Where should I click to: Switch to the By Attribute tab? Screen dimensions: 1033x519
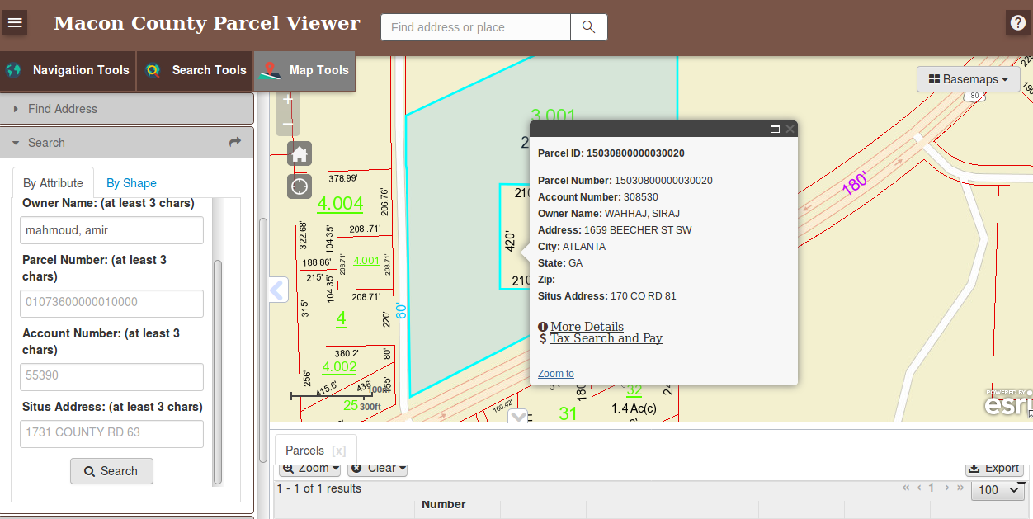click(x=54, y=183)
